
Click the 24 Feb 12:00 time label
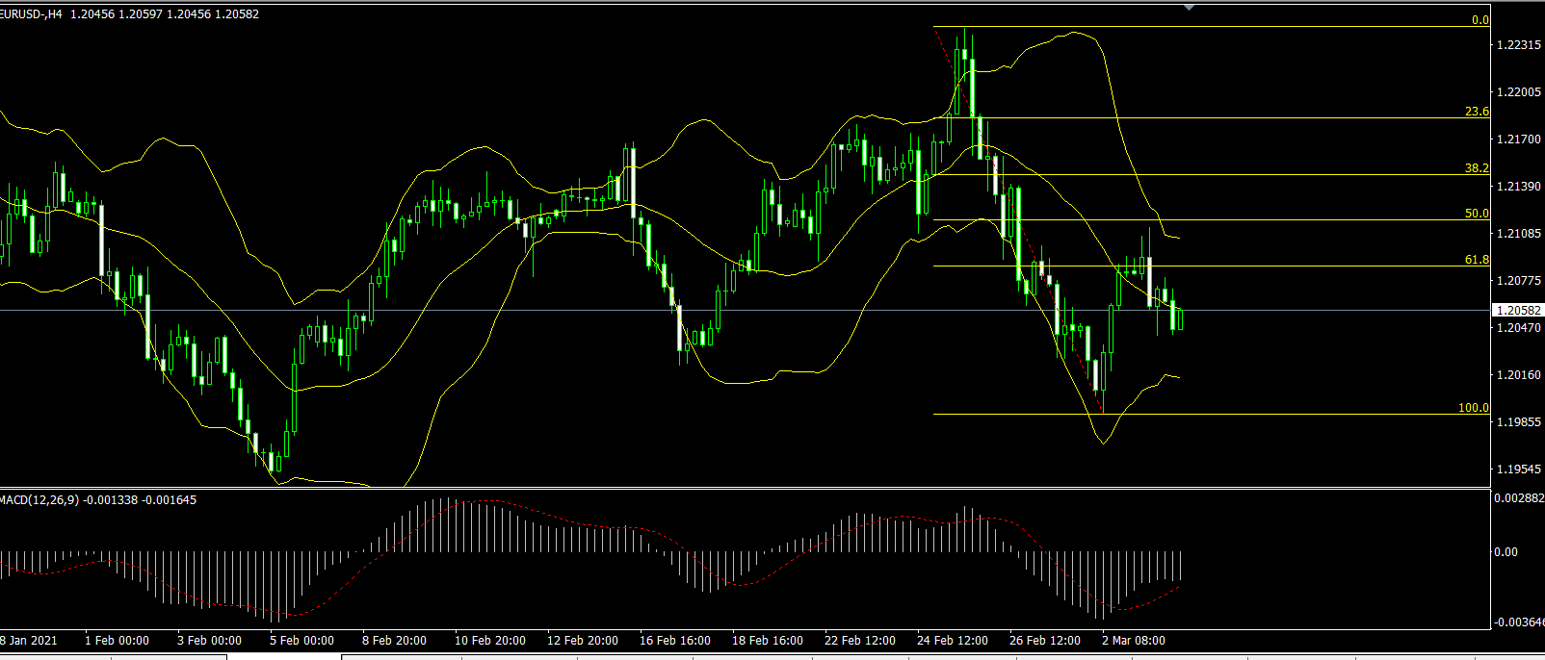953,641
